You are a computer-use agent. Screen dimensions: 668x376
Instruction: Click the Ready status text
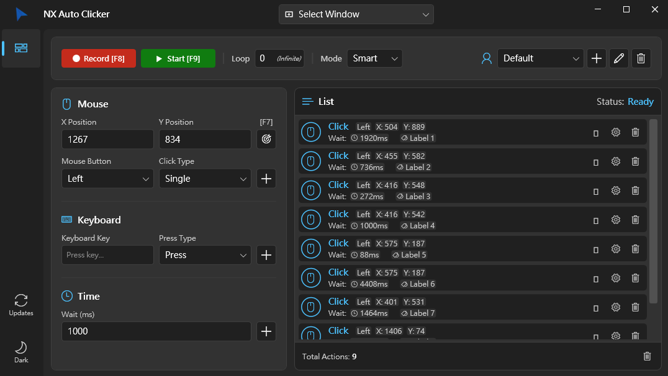tap(640, 102)
